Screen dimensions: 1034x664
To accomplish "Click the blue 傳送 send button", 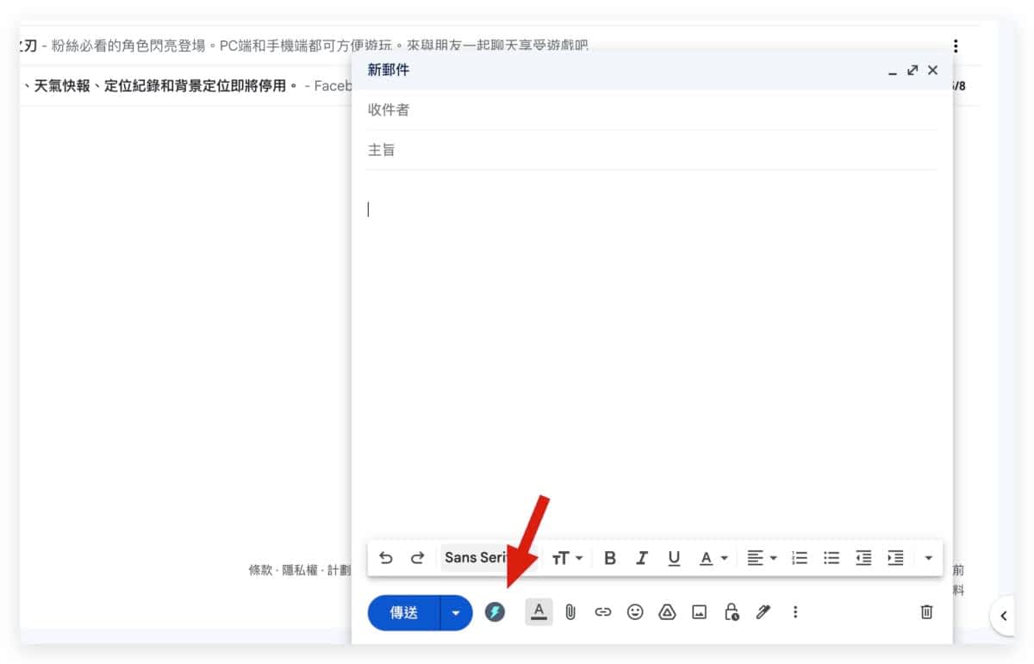I will coord(404,612).
